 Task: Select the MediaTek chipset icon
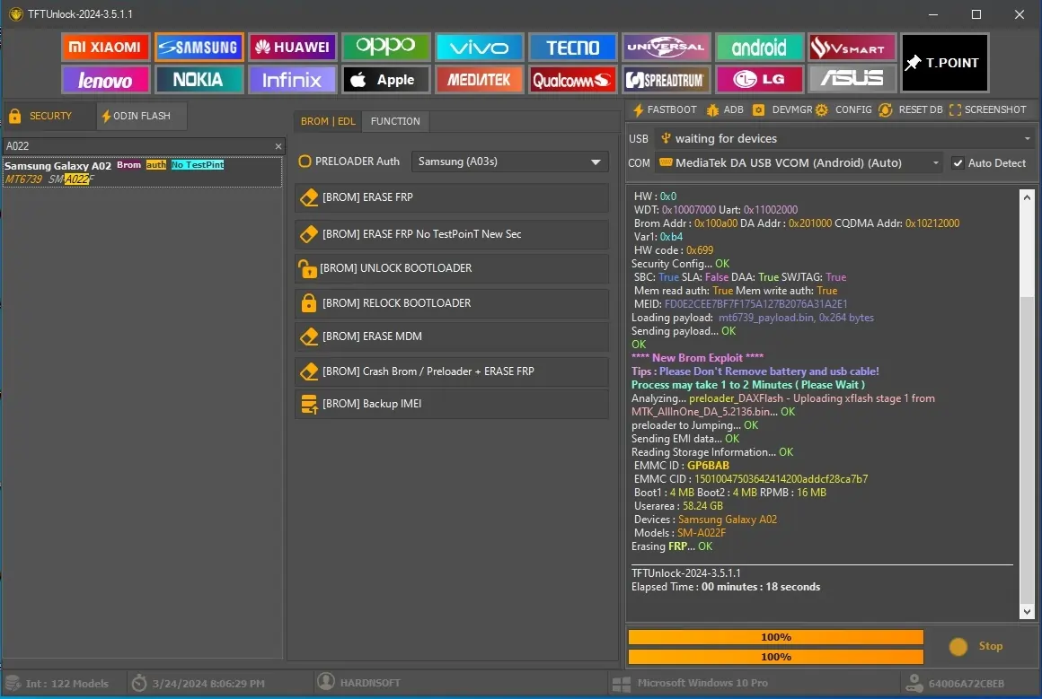[x=478, y=80]
